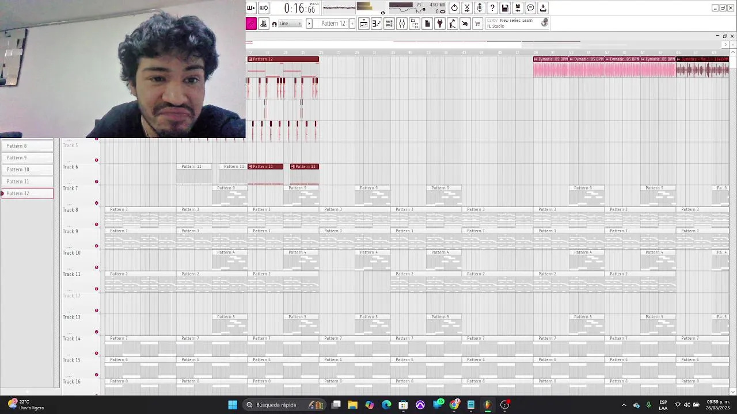737x414 pixels.
Task: Click the oscilloscope waveform display
Action: tap(339, 7)
